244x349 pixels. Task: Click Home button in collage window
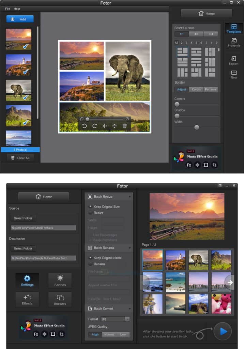click(207, 14)
